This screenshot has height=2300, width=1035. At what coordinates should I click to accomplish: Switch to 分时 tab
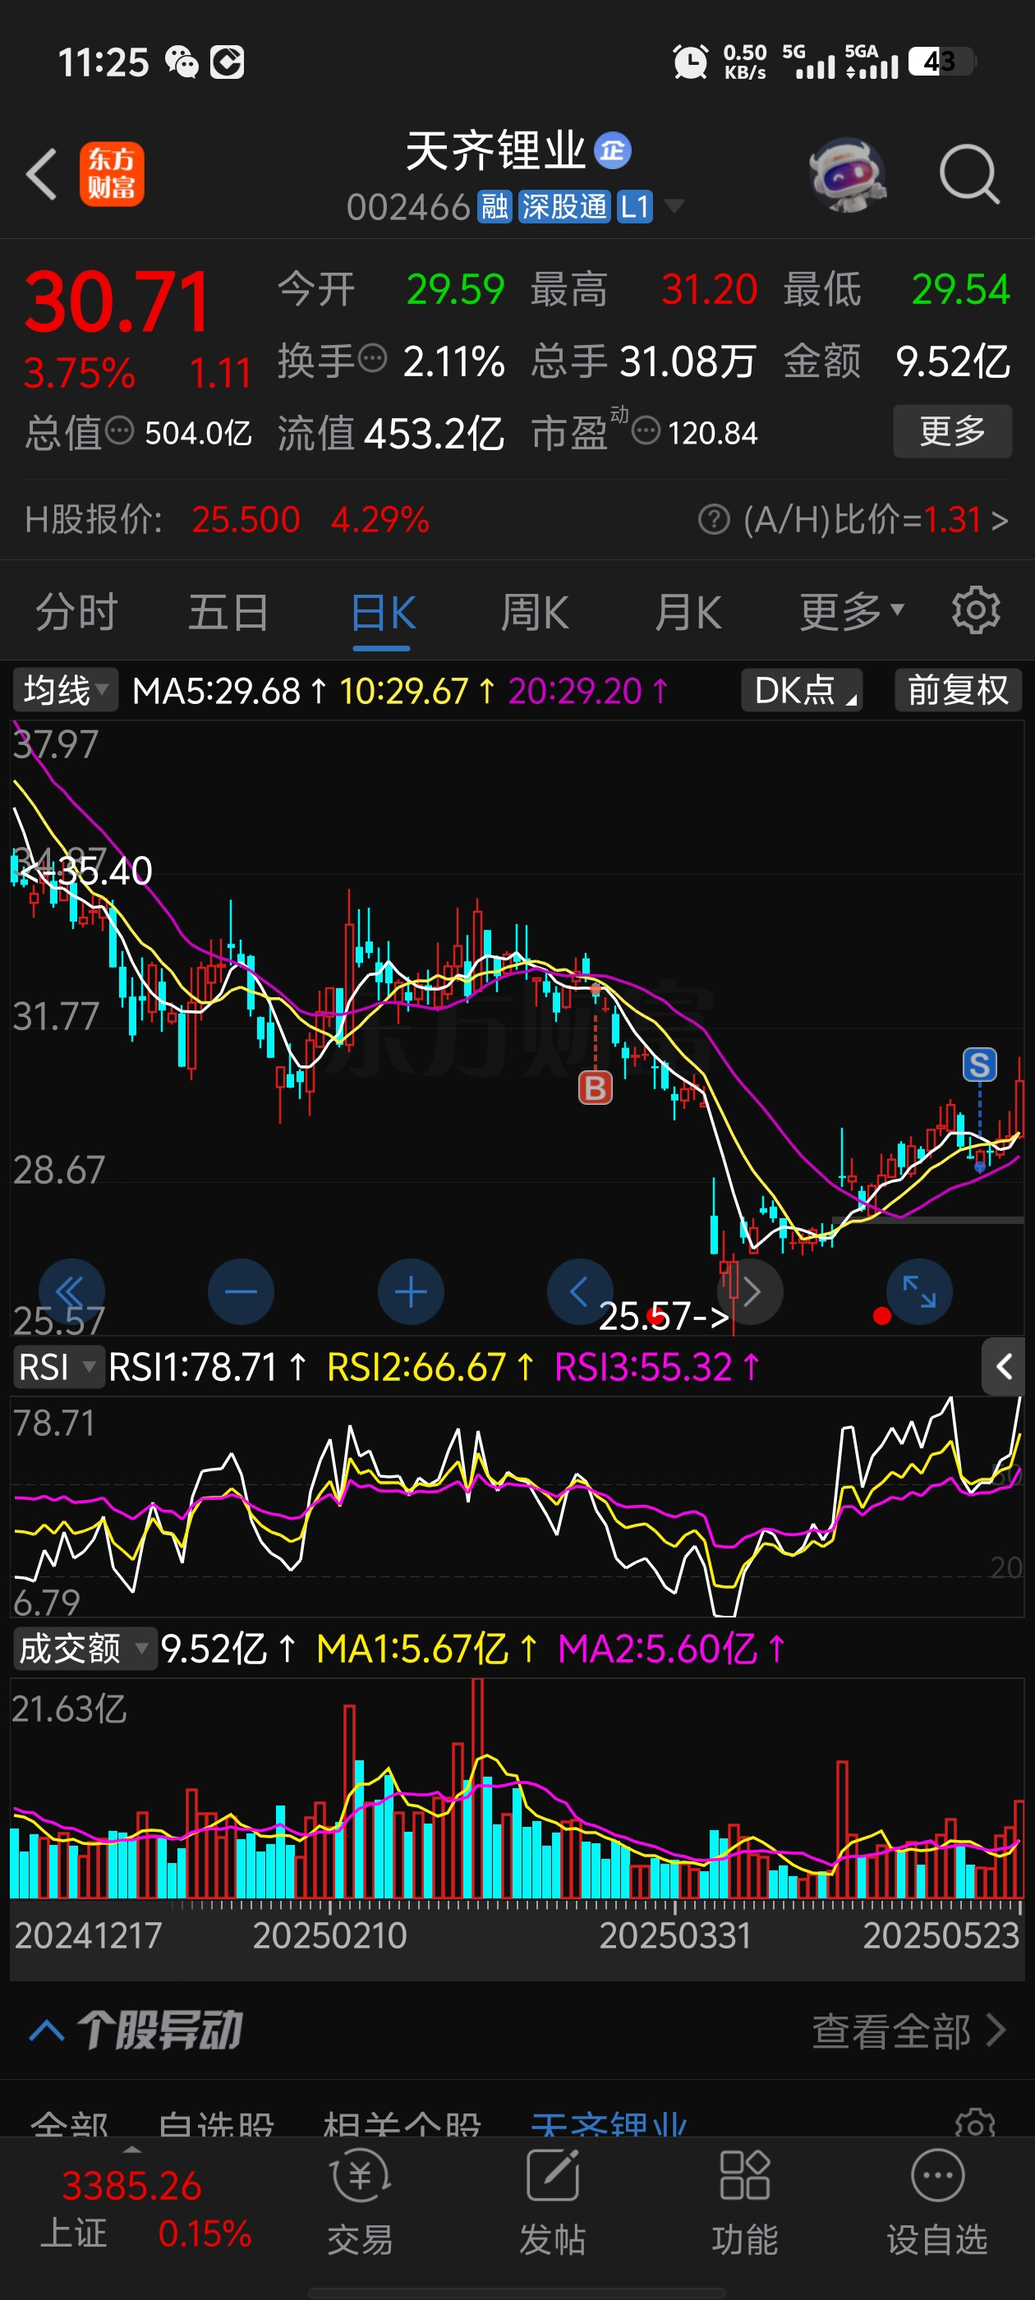(x=76, y=613)
